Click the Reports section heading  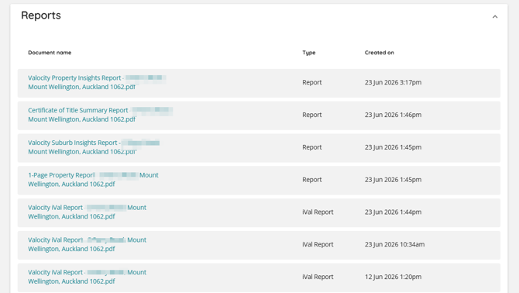point(41,16)
